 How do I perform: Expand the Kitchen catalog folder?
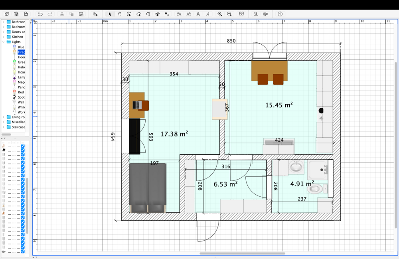(4, 37)
